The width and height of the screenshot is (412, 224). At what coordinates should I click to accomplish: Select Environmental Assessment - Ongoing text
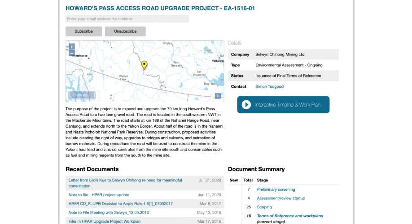coord(289,65)
